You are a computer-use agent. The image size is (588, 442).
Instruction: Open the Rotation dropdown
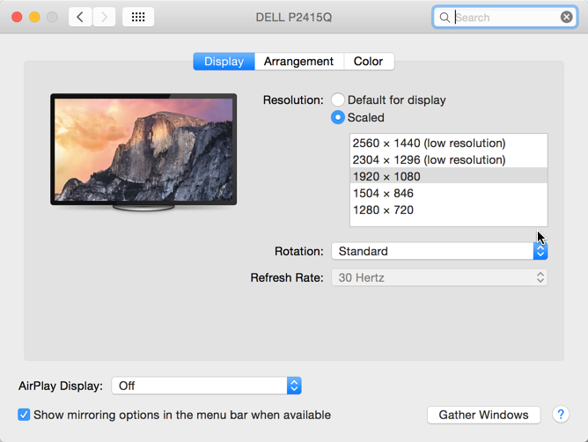point(439,251)
